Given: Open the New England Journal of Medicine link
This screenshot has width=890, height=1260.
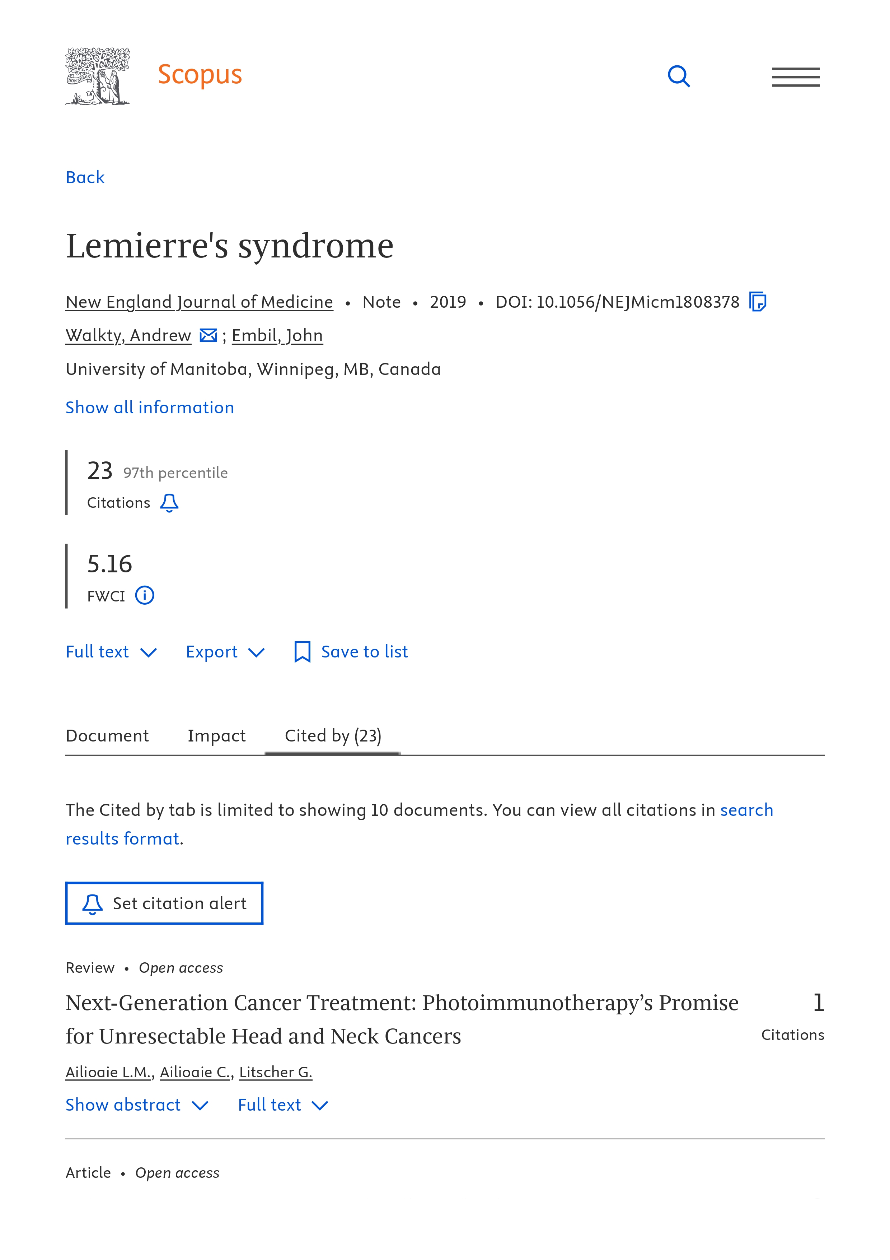Looking at the screenshot, I should 199,302.
